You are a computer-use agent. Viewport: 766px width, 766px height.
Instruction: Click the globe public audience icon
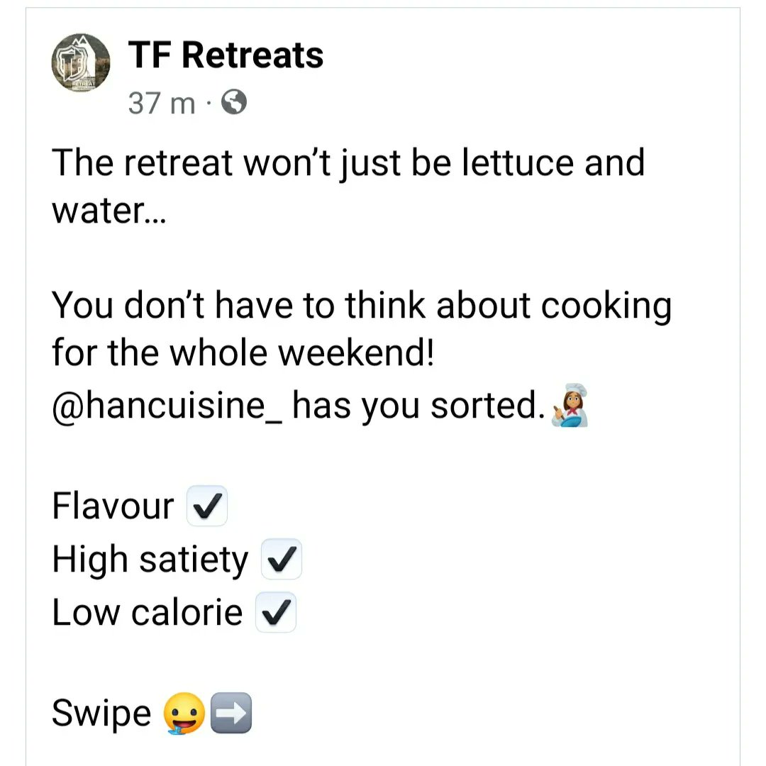click(x=234, y=102)
